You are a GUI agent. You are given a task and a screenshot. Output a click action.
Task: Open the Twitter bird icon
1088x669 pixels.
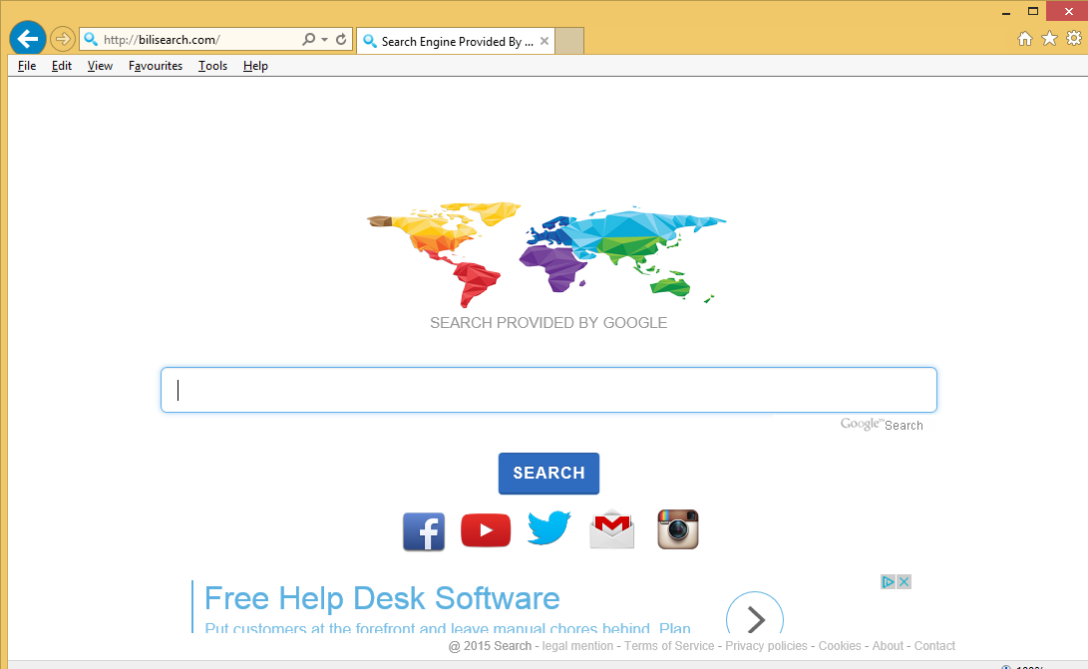548,528
